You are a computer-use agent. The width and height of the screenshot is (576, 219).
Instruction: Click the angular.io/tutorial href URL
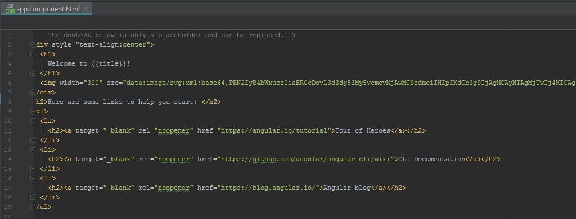tap(274, 131)
